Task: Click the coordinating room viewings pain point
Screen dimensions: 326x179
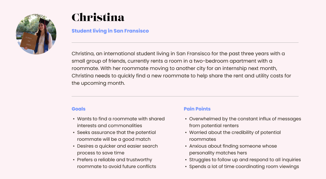Action: 244,167
